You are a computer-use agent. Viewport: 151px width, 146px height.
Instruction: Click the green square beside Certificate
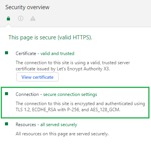pyautogui.click(x=6, y=53)
